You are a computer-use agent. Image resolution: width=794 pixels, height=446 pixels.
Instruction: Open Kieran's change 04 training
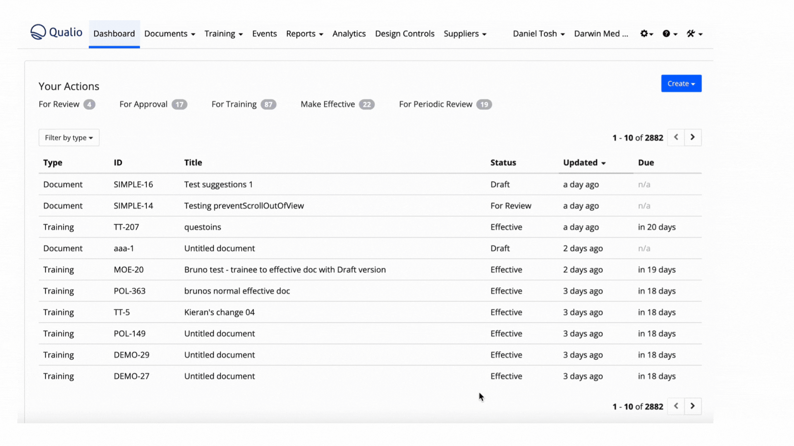(x=219, y=312)
